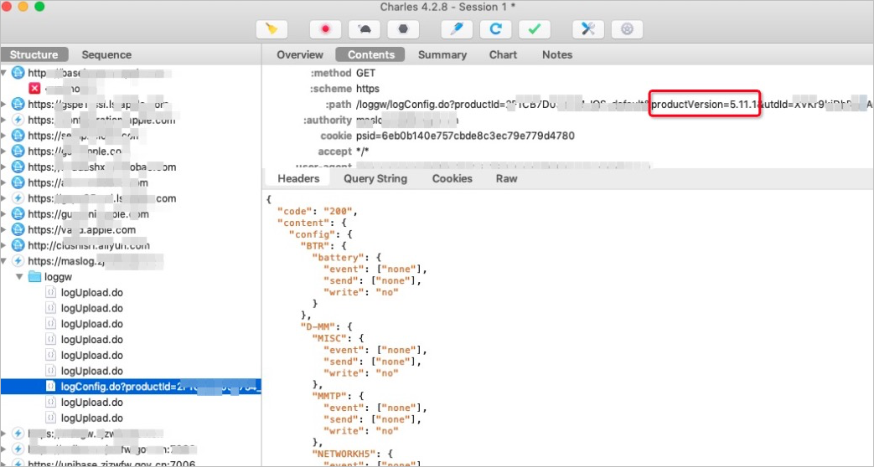Click the cookie psid value
The height and width of the screenshot is (467, 874).
[465, 136]
